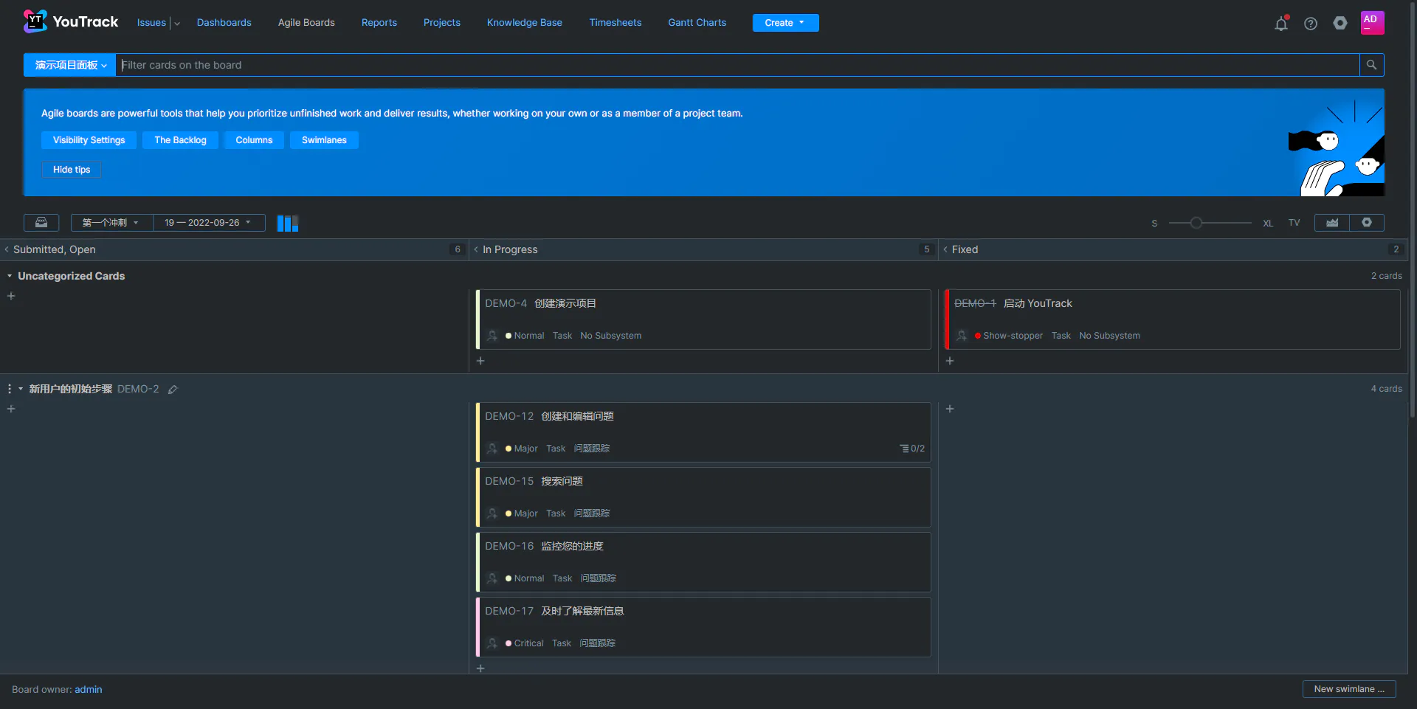Collapse Uncategorized Cards swimlane
This screenshot has width=1417, height=709.
10,276
